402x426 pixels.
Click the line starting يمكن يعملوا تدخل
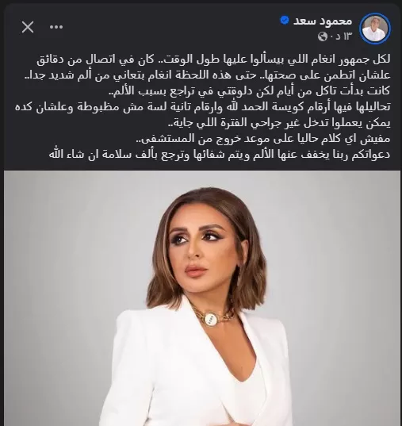click(279, 122)
